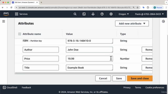Remove the Title attribute
The image size is (168, 94).
click(147, 68)
